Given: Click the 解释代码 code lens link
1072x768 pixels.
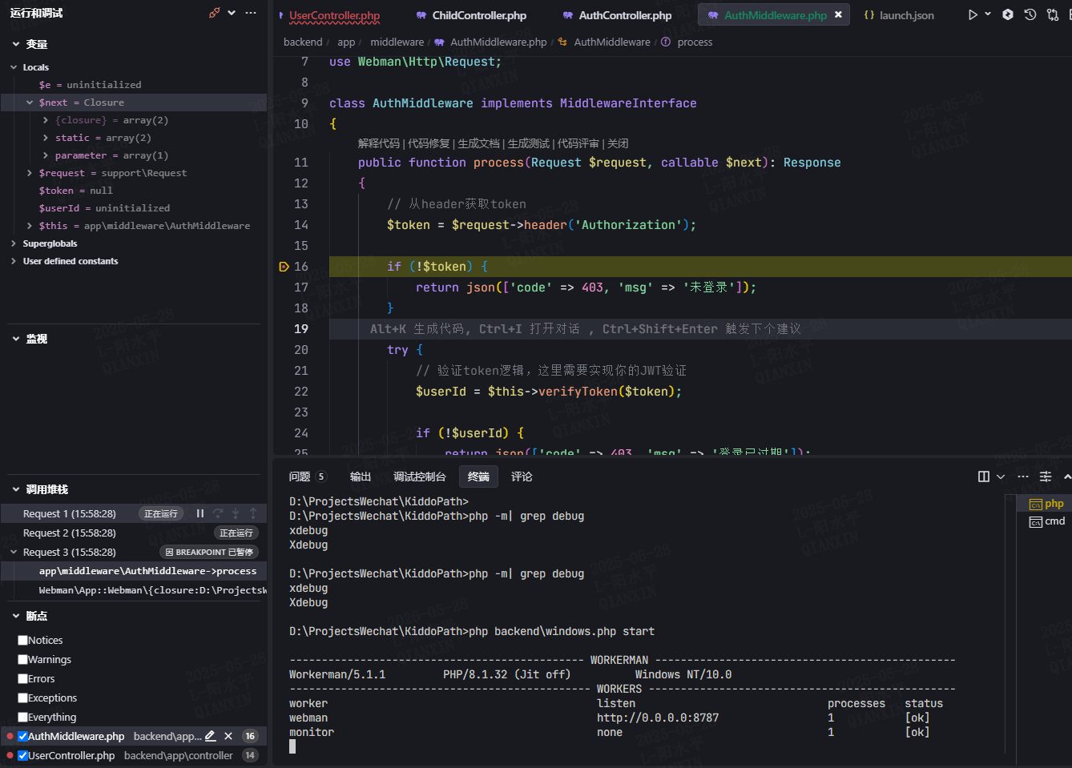Looking at the screenshot, I should pos(379,143).
